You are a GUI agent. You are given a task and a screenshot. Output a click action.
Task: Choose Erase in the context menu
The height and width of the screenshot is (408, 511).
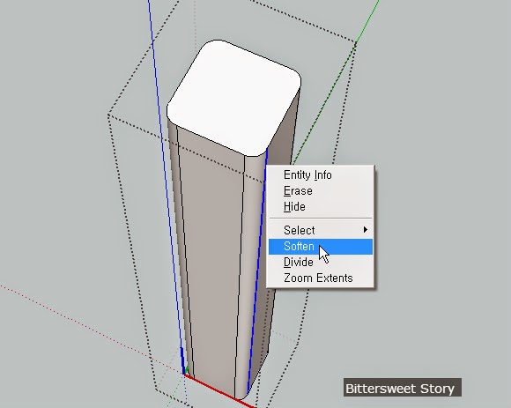pyautogui.click(x=298, y=190)
